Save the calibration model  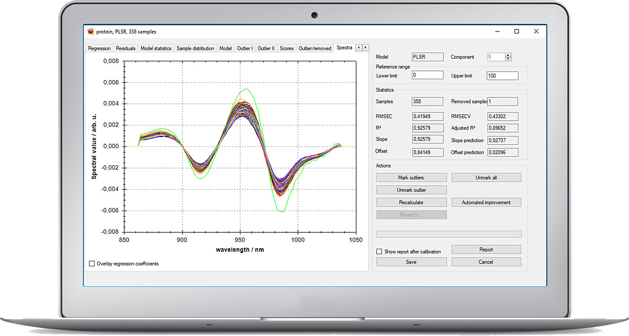(411, 262)
